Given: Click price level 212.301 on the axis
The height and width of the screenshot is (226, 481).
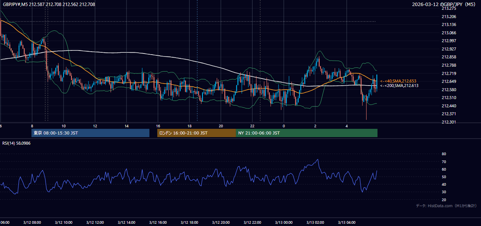Looking at the screenshot, I should [x=449, y=122].
